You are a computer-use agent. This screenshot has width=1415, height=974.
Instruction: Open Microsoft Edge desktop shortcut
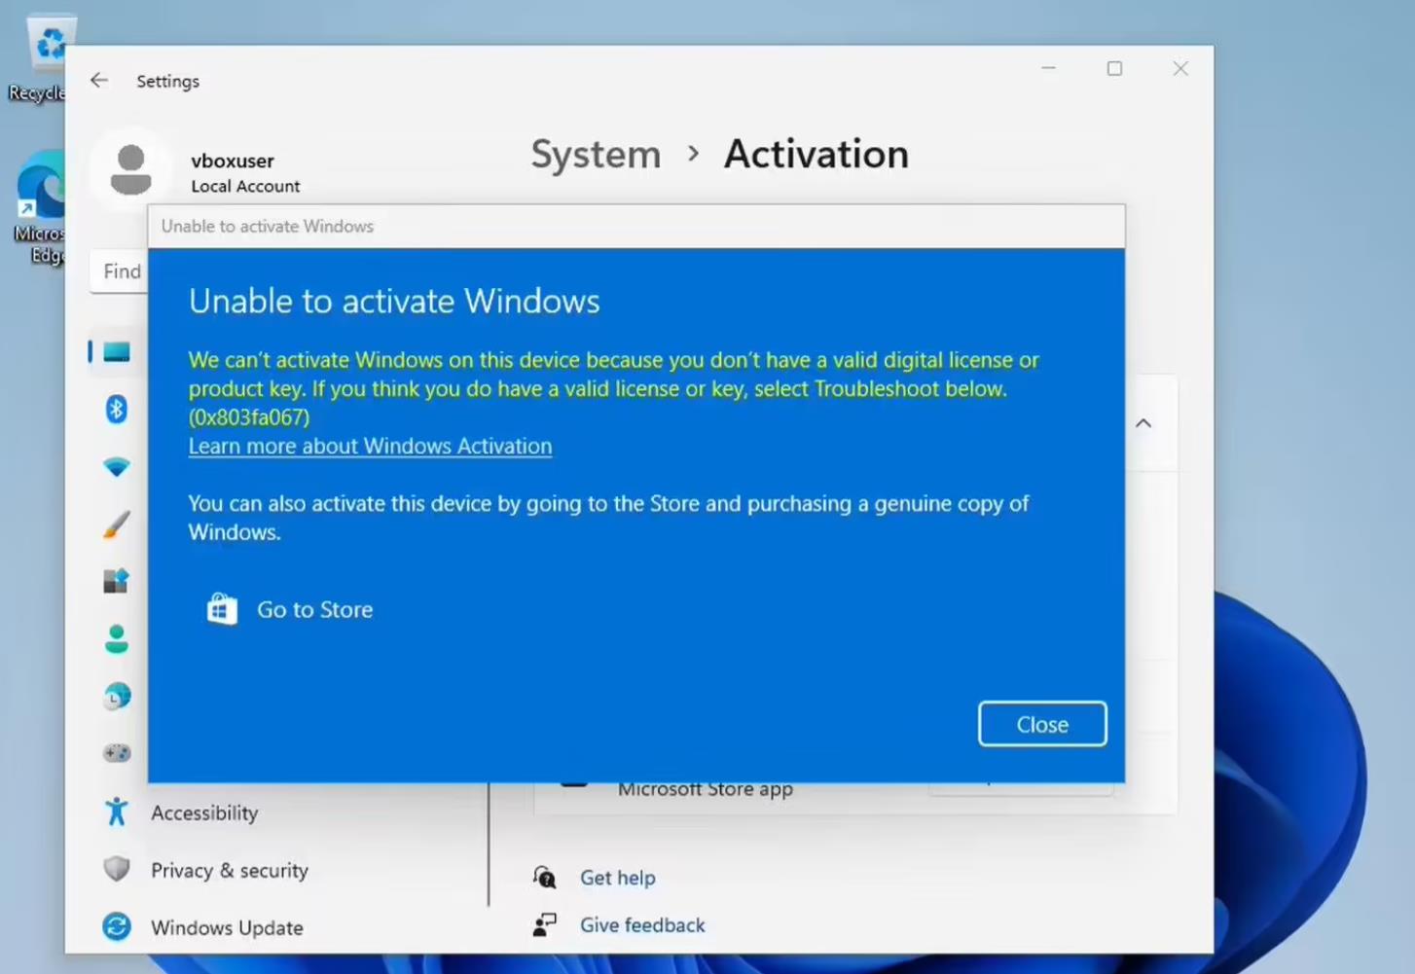(x=39, y=207)
